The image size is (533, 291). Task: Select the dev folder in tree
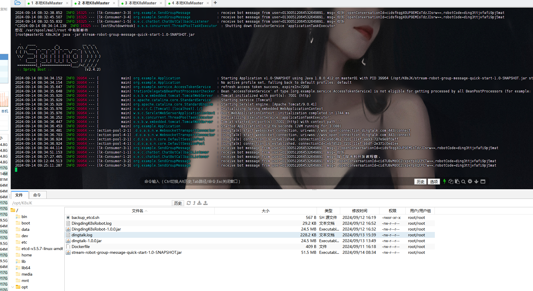(25, 236)
